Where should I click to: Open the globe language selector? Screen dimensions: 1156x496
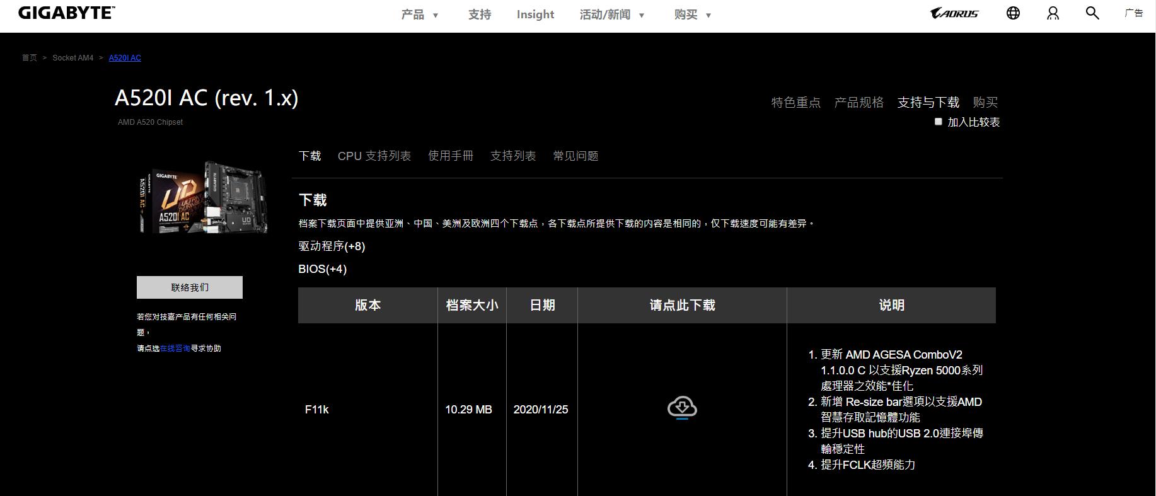(1013, 13)
